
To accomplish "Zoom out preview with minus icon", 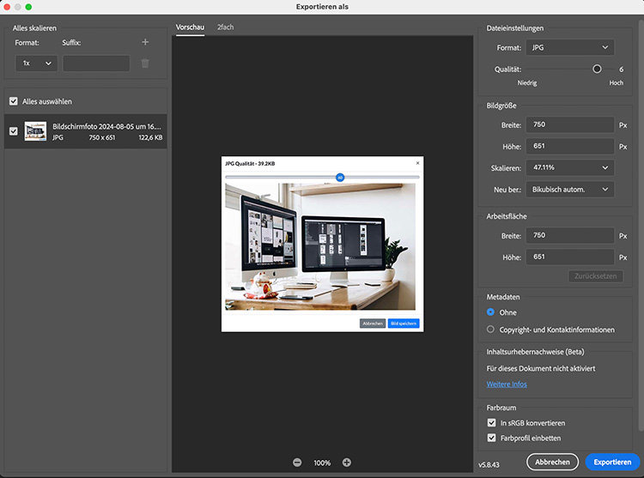I will pos(297,463).
